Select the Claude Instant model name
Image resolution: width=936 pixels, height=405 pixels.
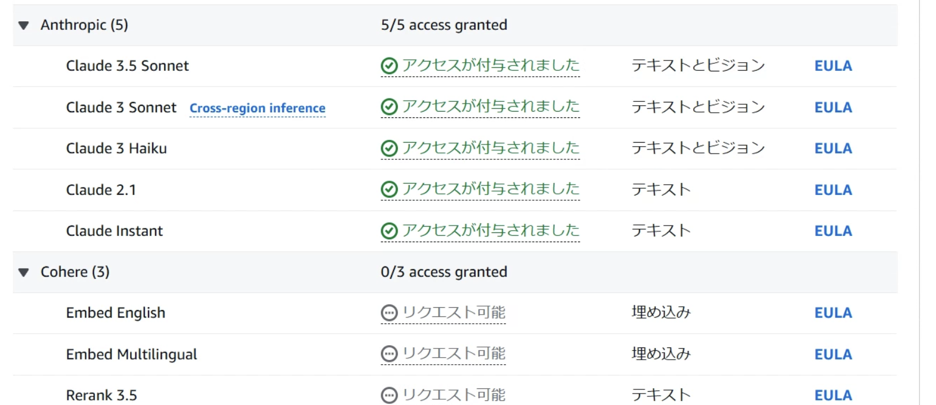tap(115, 231)
